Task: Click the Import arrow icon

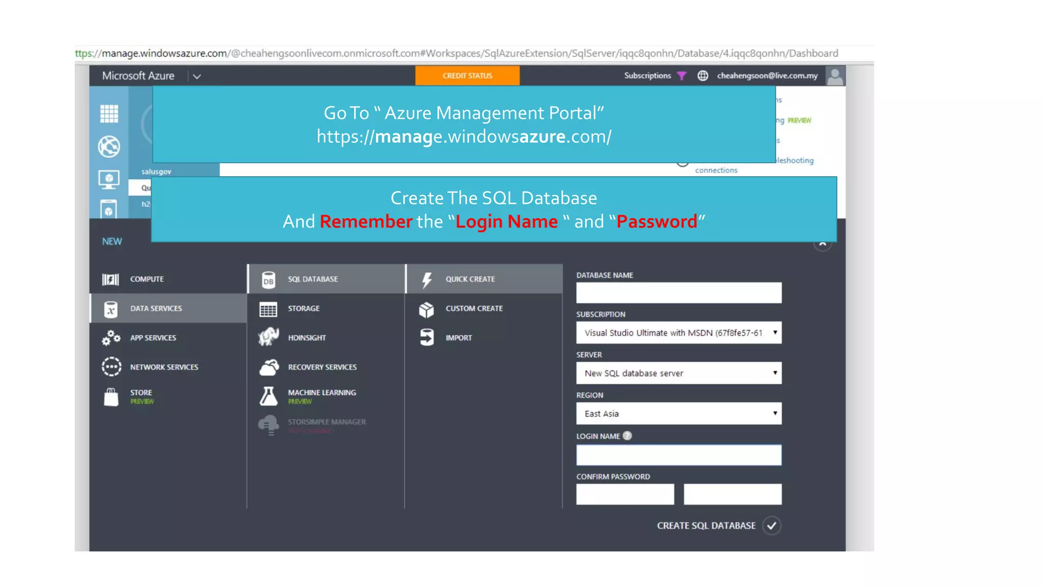Action: click(427, 337)
